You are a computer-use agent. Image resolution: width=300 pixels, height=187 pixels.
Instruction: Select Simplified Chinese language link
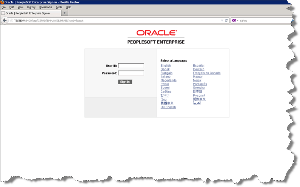199,99
